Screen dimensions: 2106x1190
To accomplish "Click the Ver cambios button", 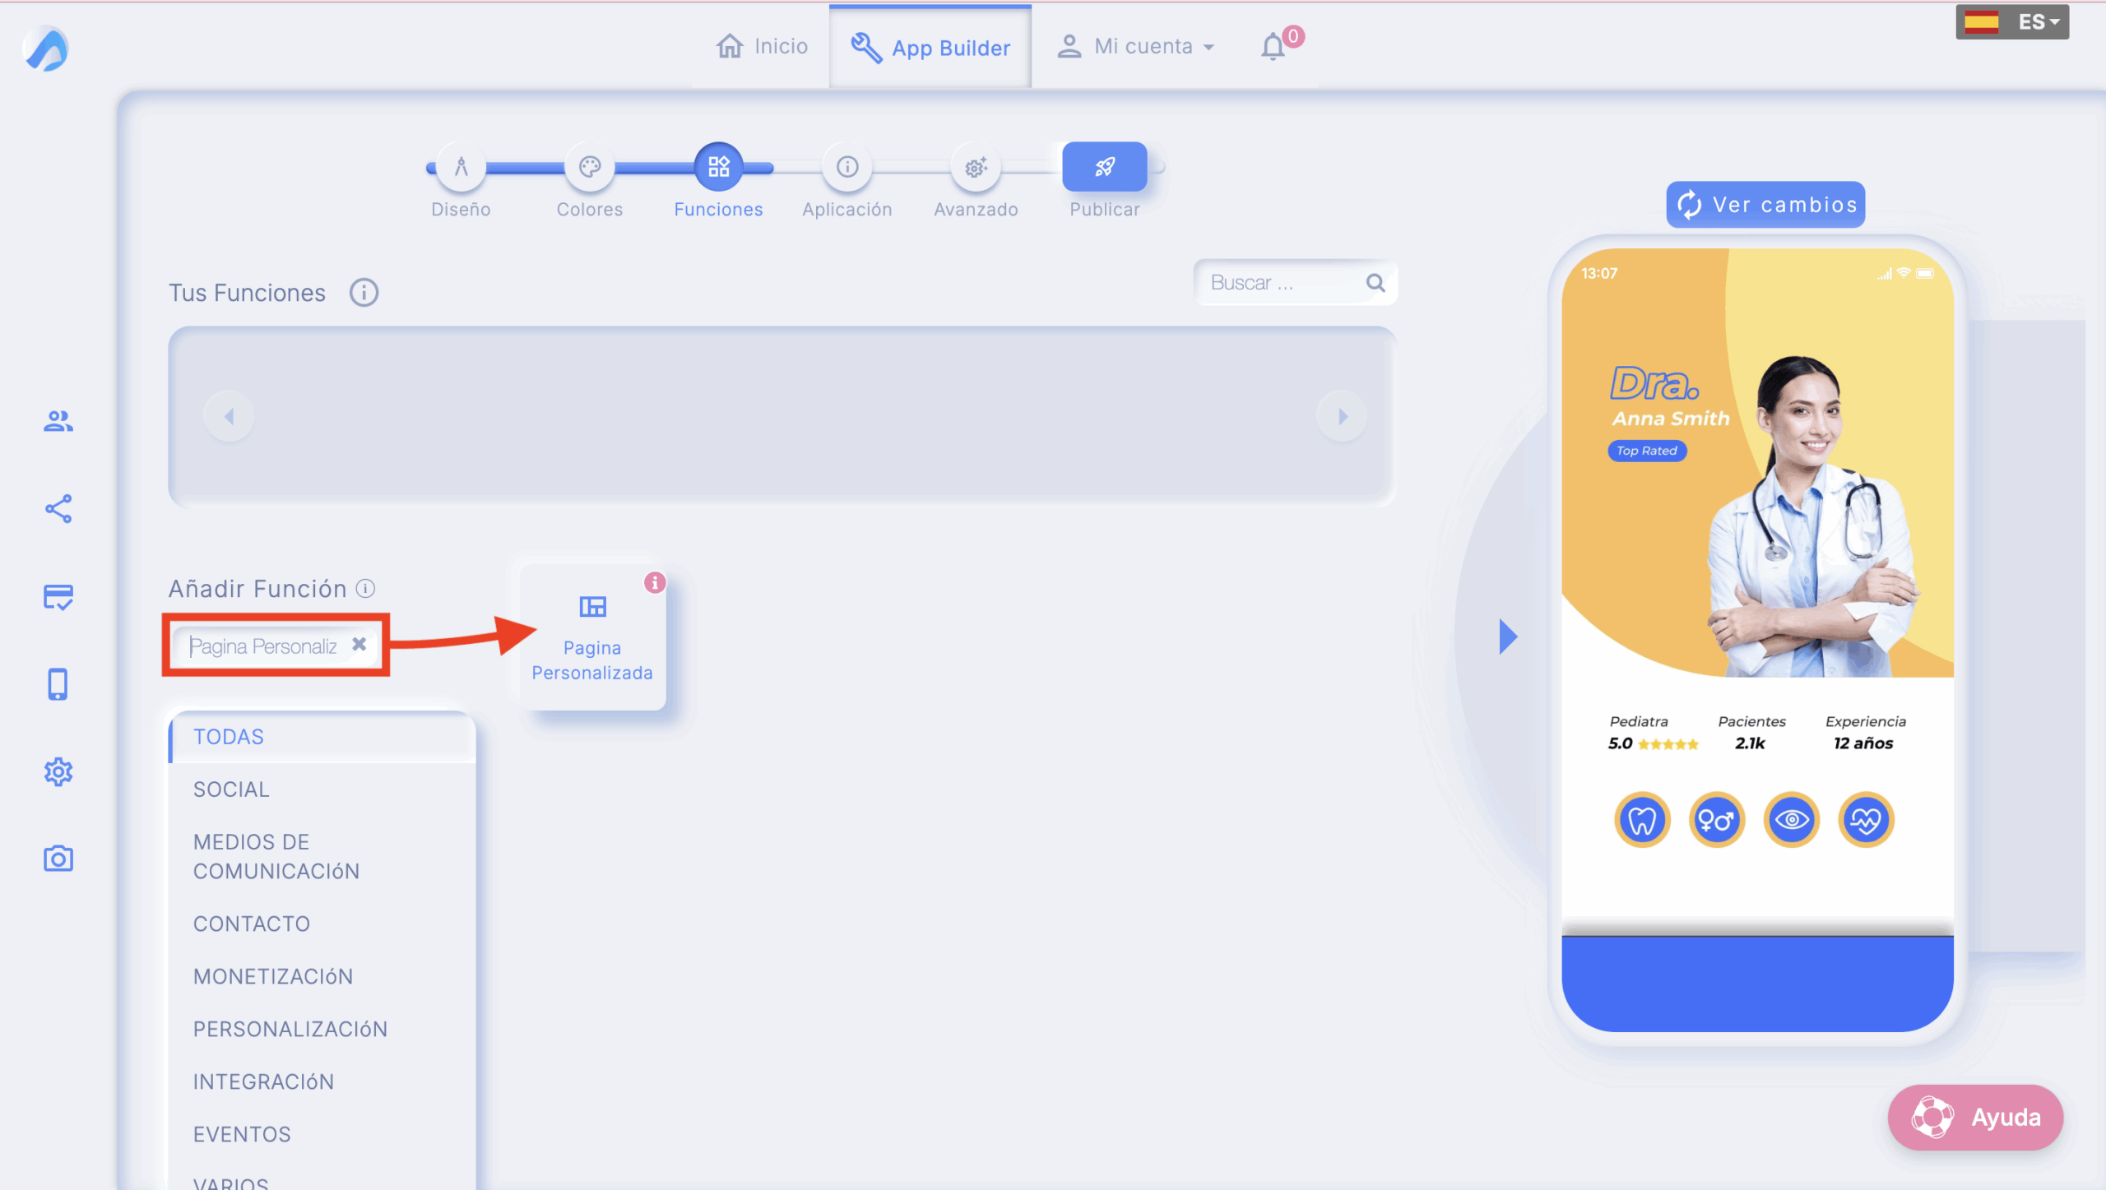I will click(x=1765, y=205).
